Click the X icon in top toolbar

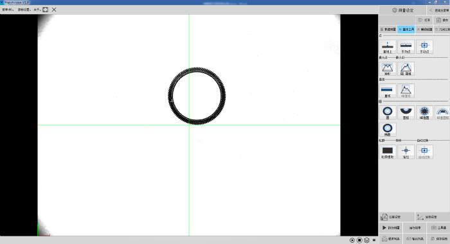click(x=54, y=10)
